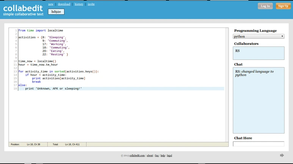This screenshot has height=164, width=293.
Task: Select collaborator 'RS' in Collaborators list
Action: point(237,51)
